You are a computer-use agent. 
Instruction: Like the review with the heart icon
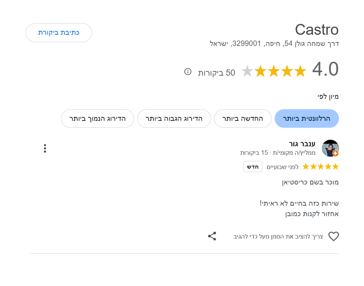[x=333, y=236]
